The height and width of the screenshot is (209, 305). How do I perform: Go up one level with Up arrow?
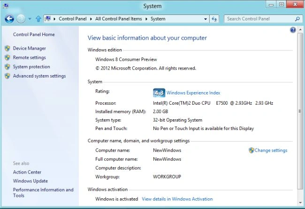point(38,19)
